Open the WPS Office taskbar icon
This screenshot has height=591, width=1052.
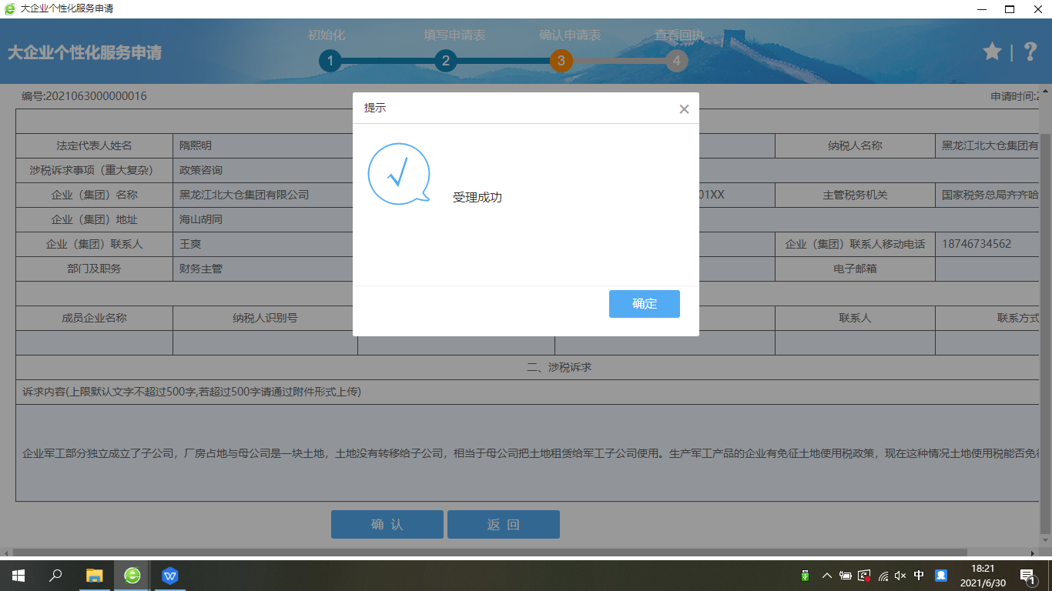pos(170,576)
